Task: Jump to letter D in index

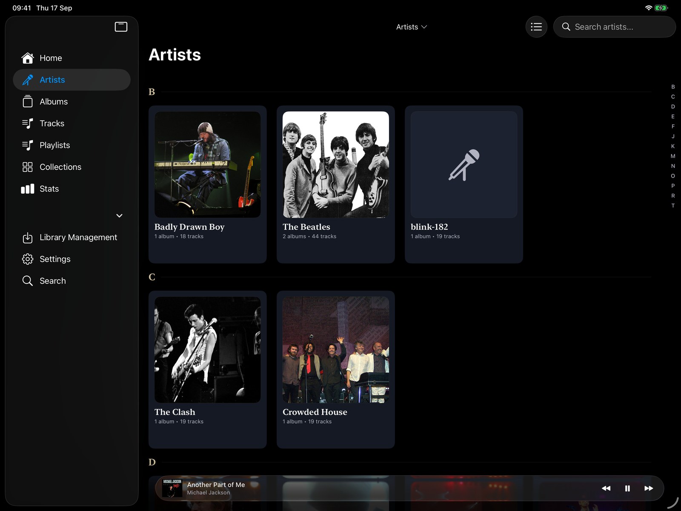Action: coord(673,106)
